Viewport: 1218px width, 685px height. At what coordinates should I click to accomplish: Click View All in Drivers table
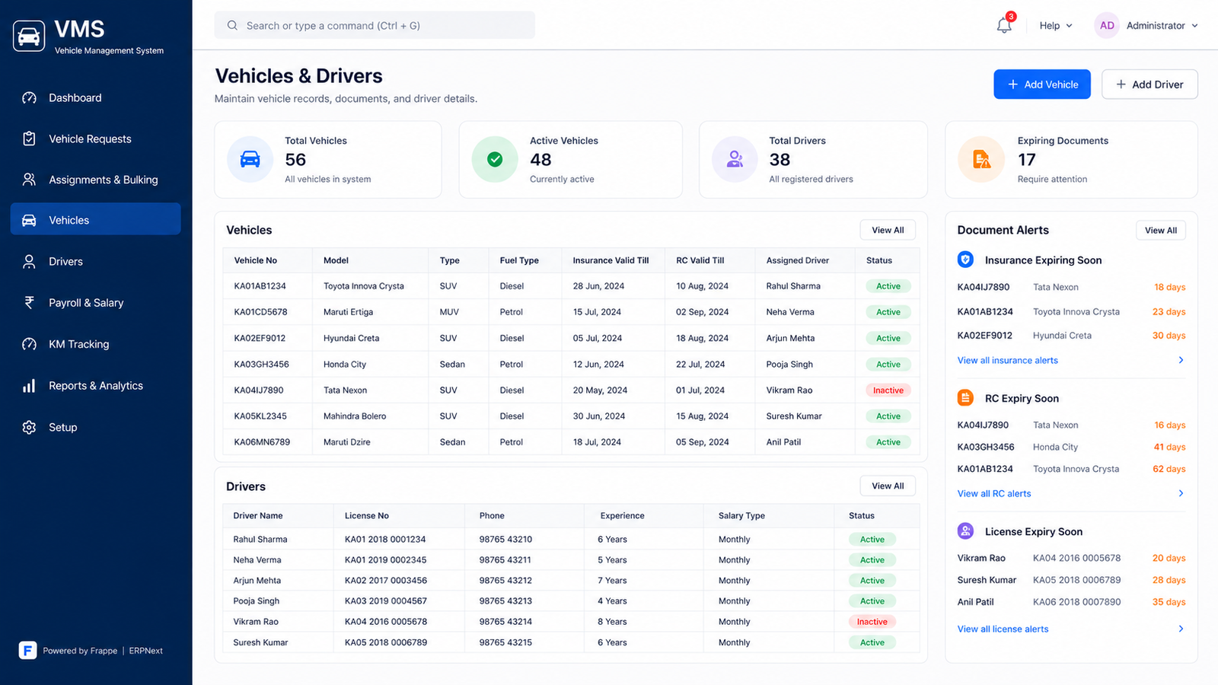[x=888, y=486]
